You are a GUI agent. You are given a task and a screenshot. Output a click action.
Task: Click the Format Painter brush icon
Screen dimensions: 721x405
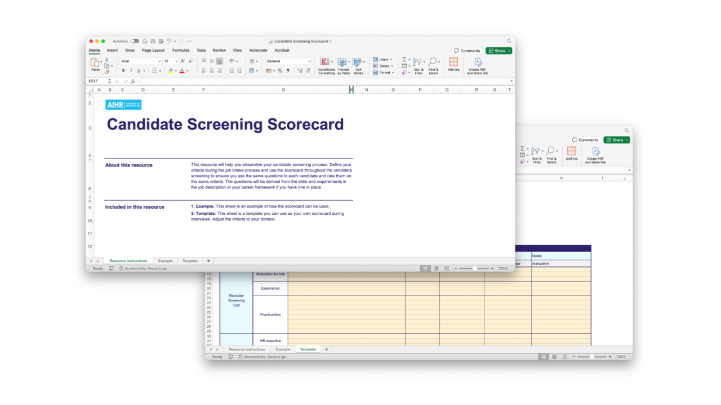click(106, 72)
